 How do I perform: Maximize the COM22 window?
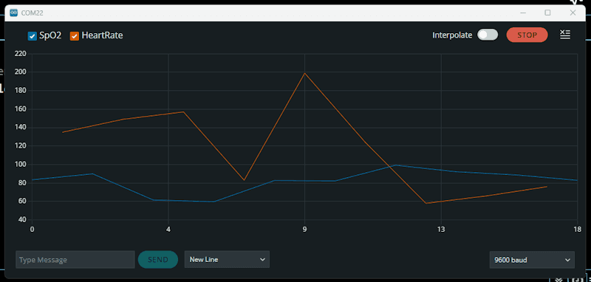(547, 13)
